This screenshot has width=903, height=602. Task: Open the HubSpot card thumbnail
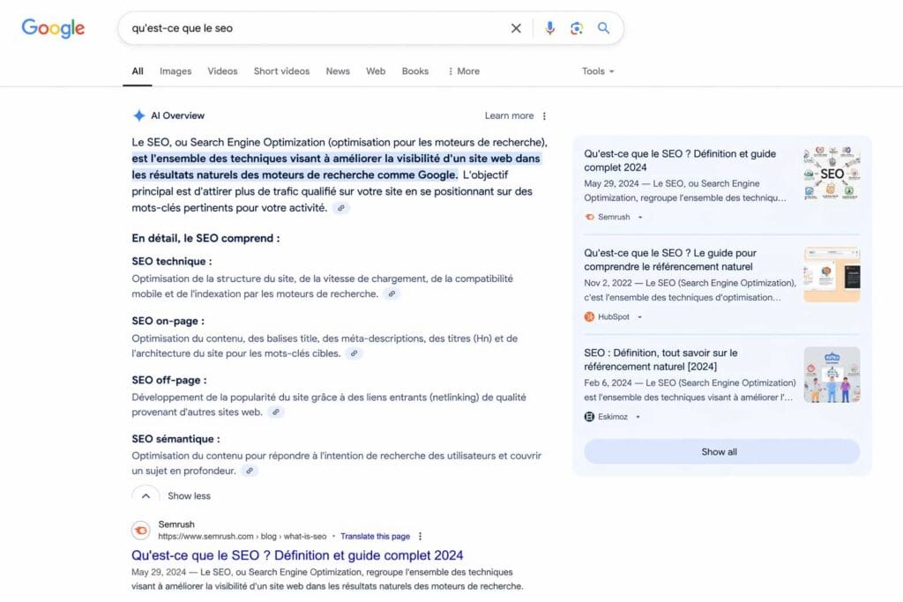pyautogui.click(x=832, y=274)
